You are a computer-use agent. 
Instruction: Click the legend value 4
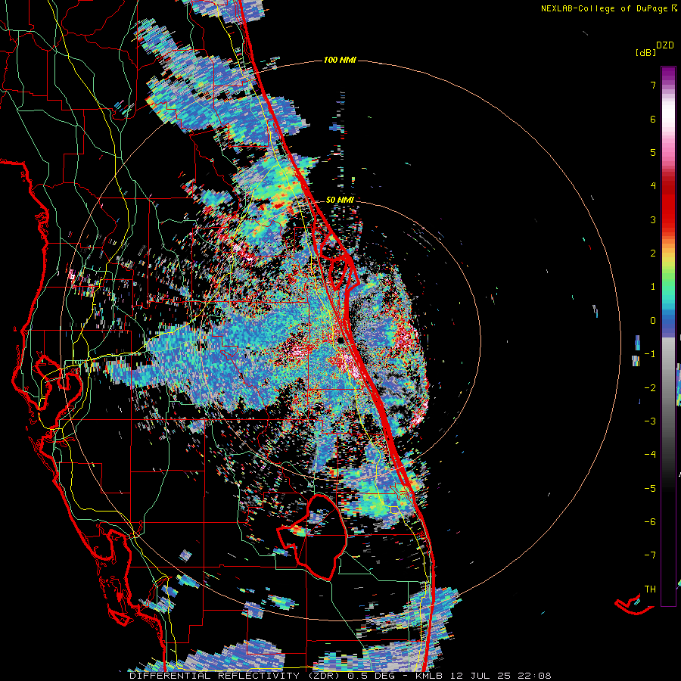click(653, 186)
